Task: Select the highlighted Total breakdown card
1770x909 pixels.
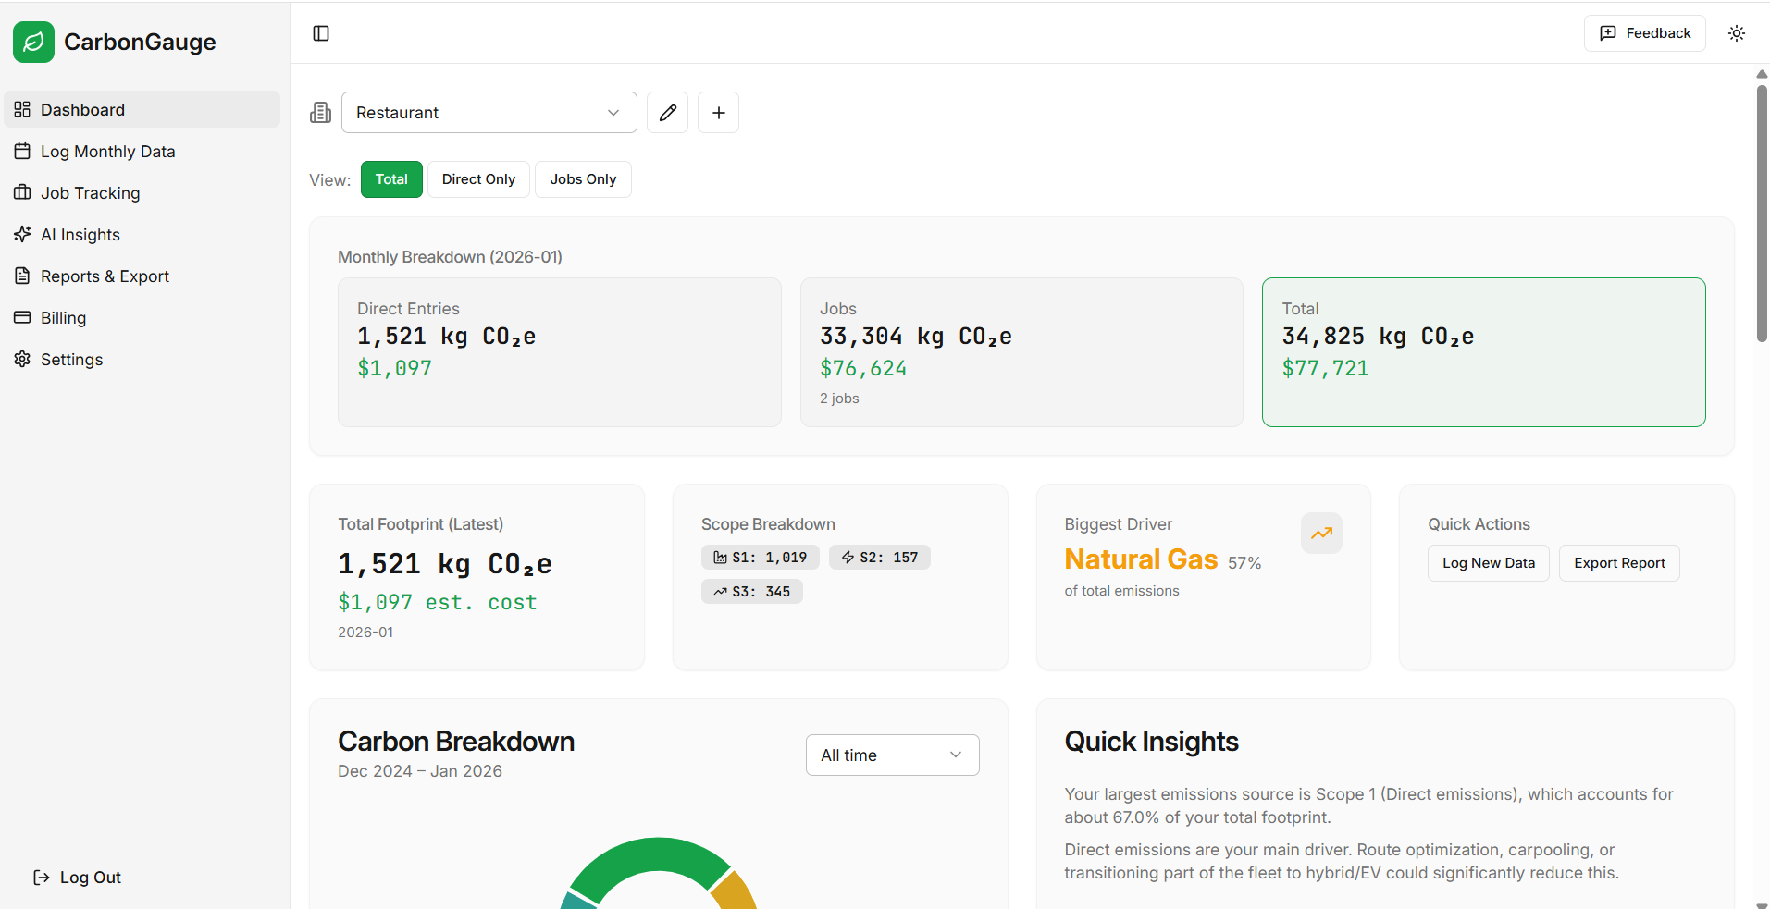Action: pos(1484,352)
